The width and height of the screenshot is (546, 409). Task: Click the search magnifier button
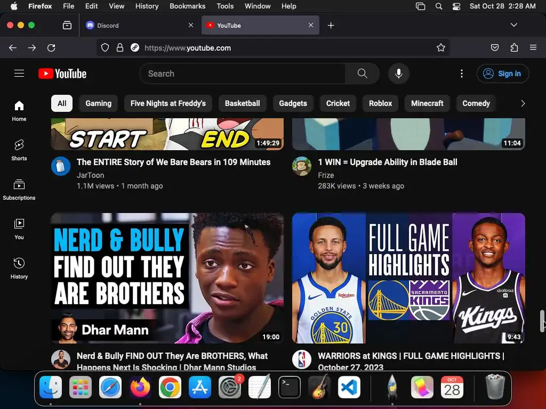(x=362, y=73)
